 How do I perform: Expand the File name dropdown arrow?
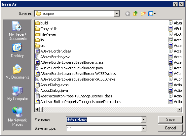(143, 119)
